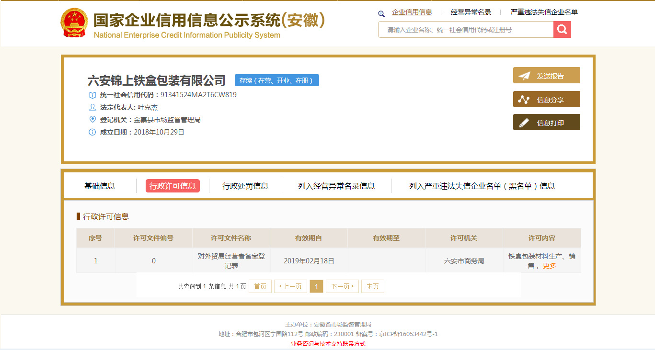Viewport: 655px width, 350px height.
Task: Click the 信息打印 button
Action: [x=547, y=122]
